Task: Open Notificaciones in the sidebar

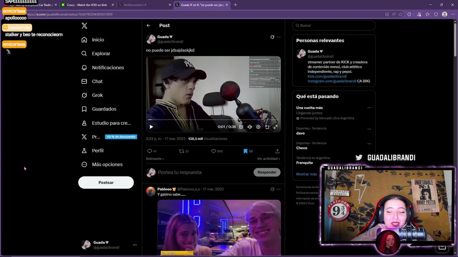Action: [x=103, y=67]
